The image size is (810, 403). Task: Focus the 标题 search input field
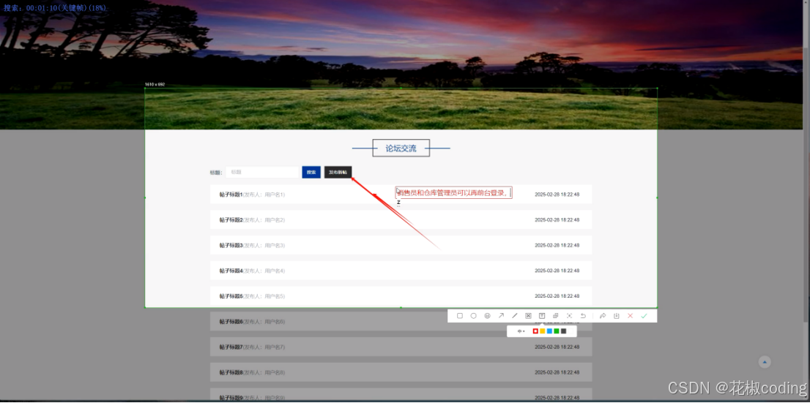click(262, 173)
